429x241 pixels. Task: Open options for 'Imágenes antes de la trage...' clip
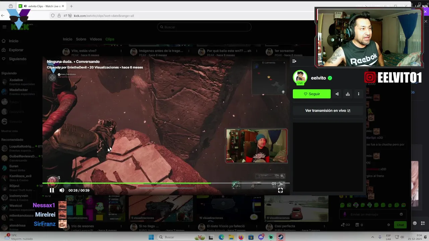pyautogui.click(x=189, y=51)
